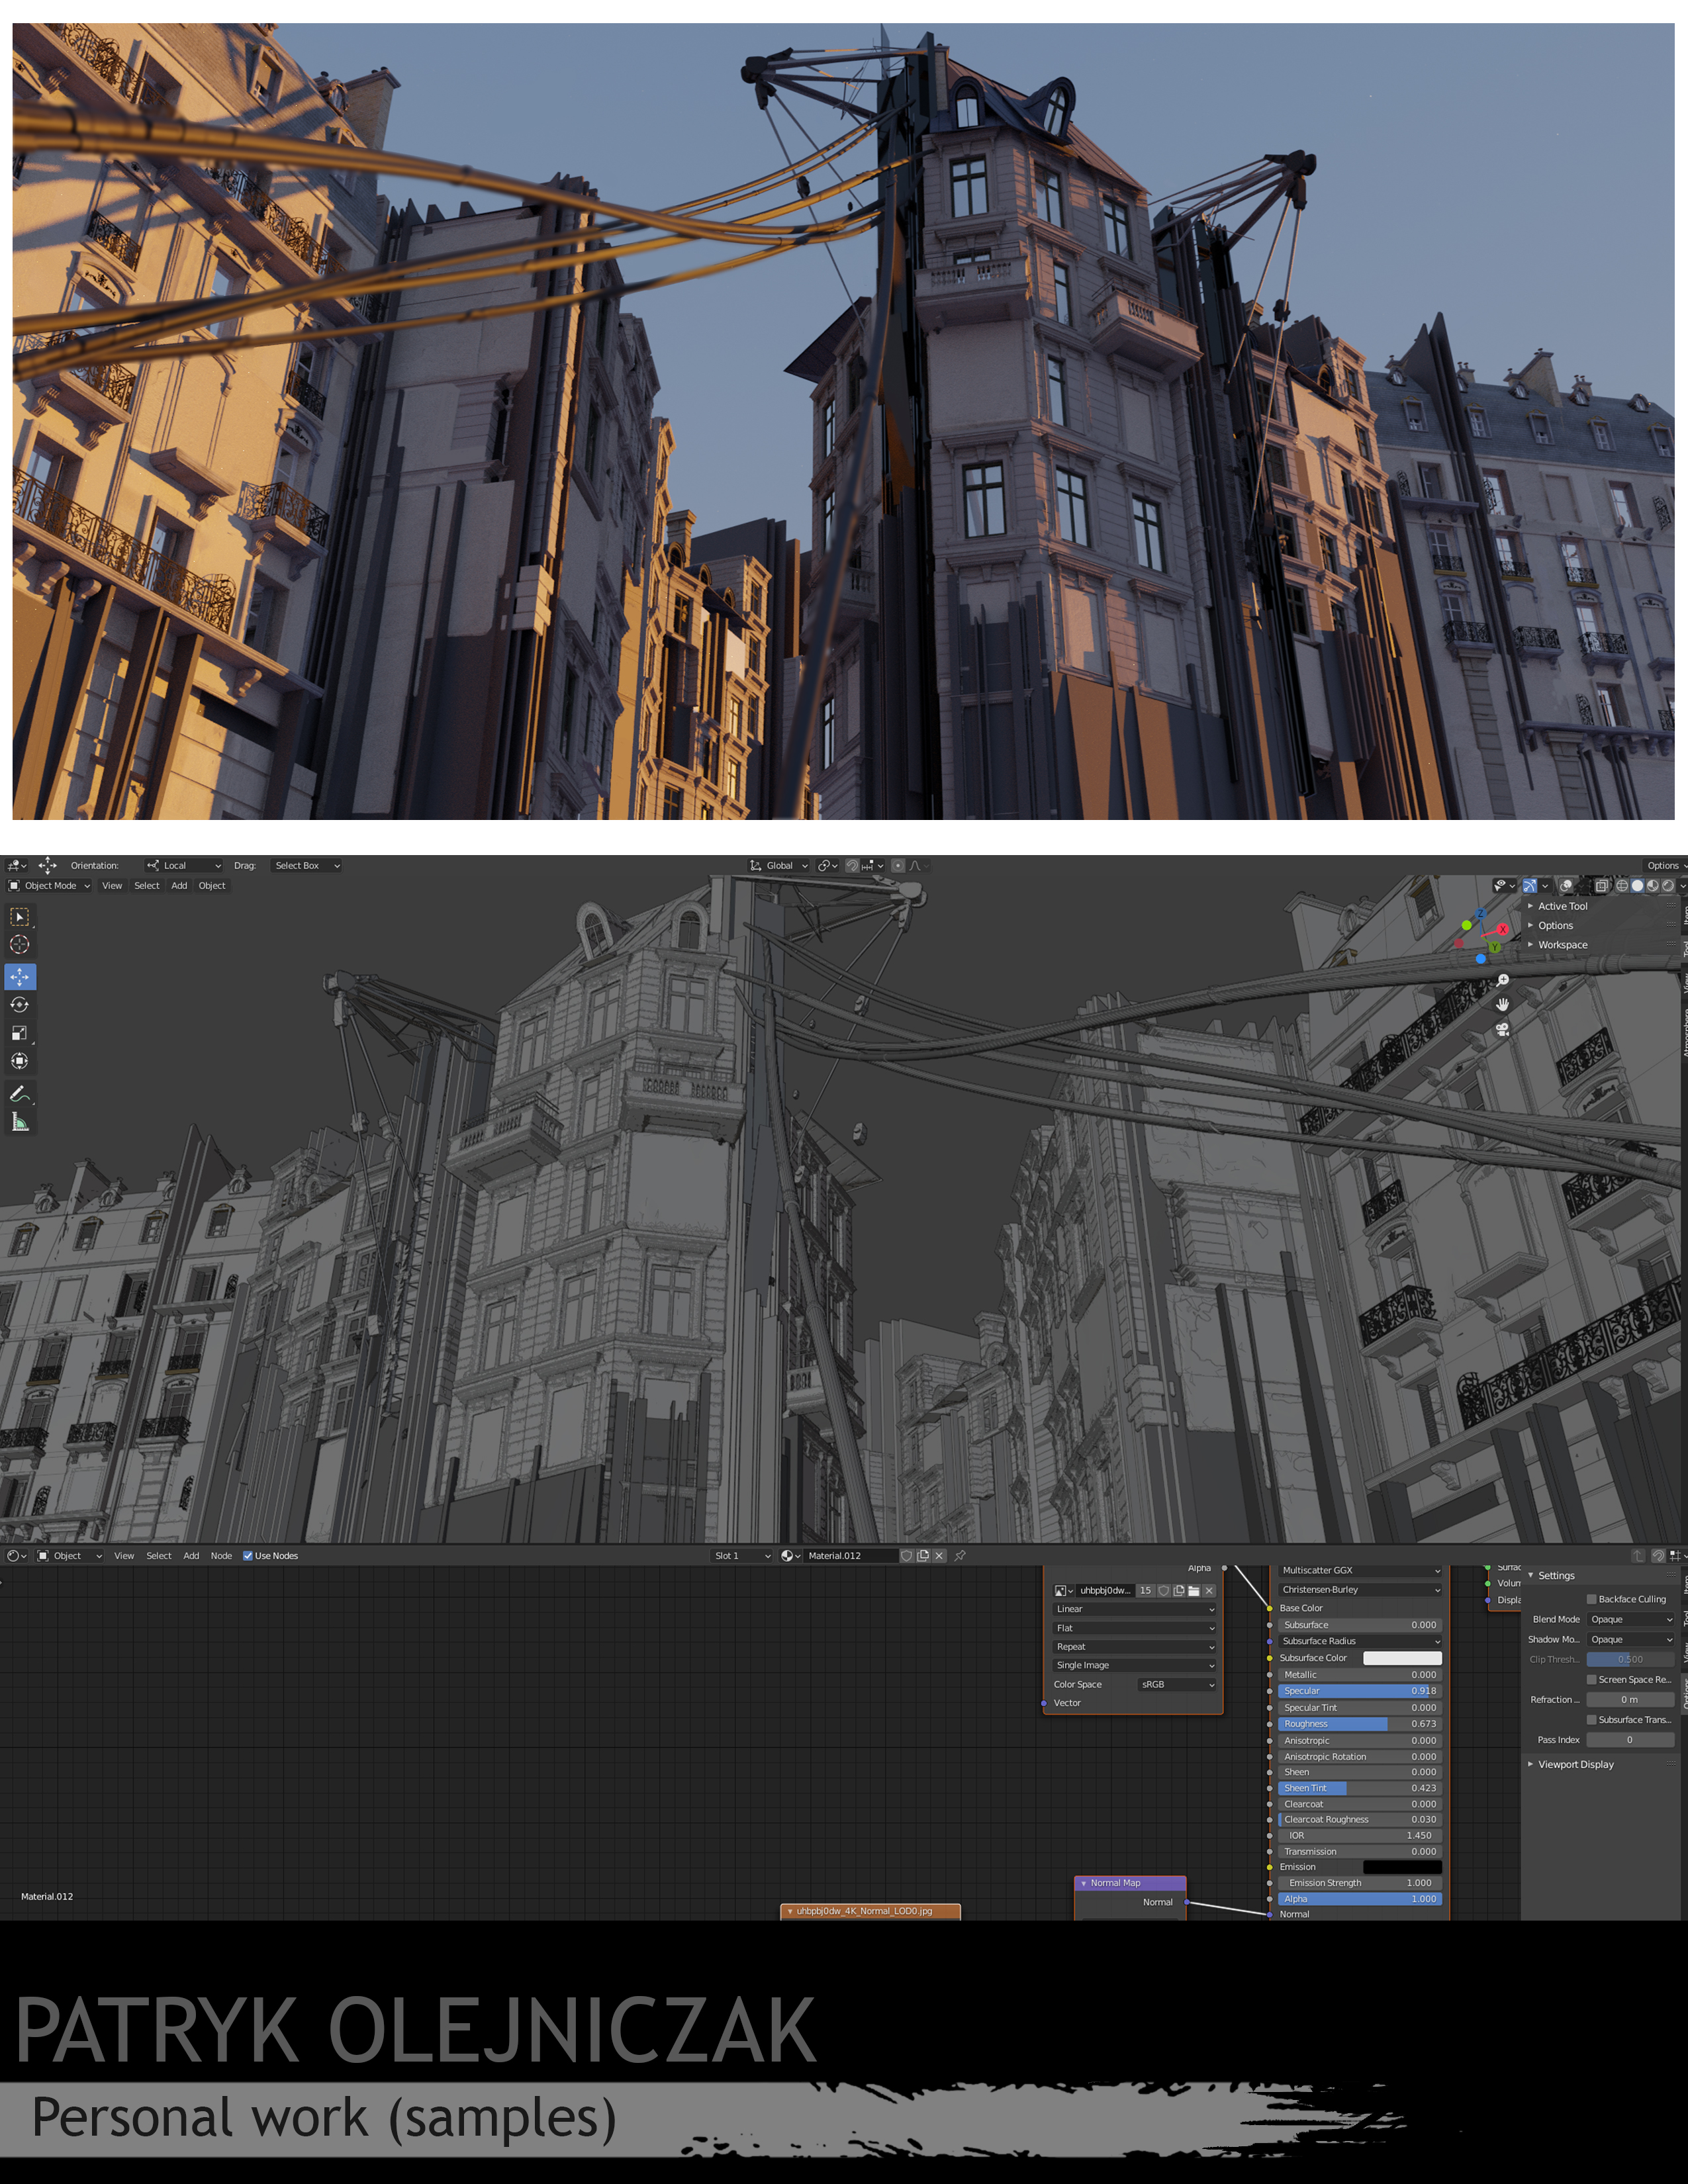Select the 3D Cursor tool

point(20,944)
